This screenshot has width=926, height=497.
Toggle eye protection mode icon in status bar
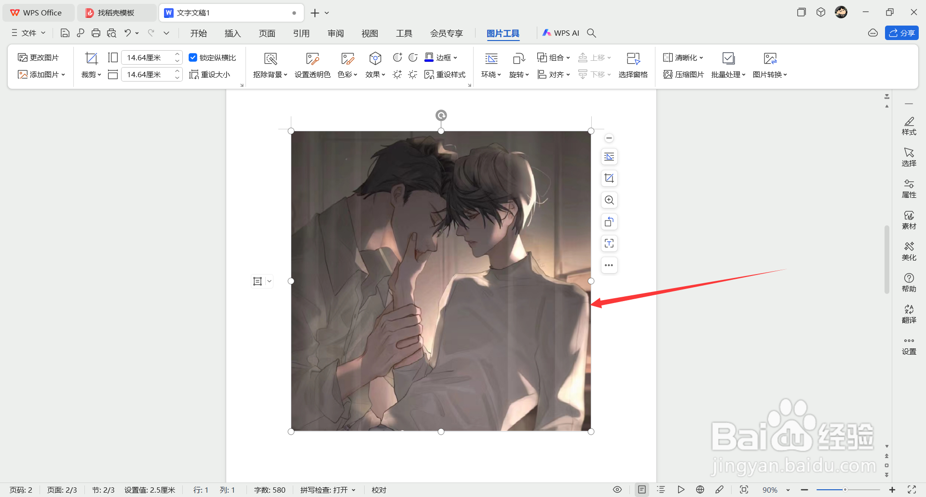617,490
